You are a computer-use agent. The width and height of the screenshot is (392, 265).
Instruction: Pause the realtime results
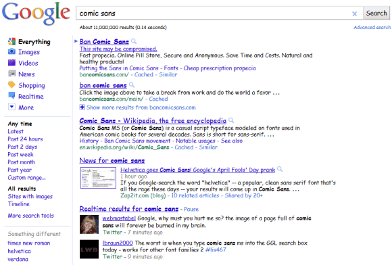point(191,210)
